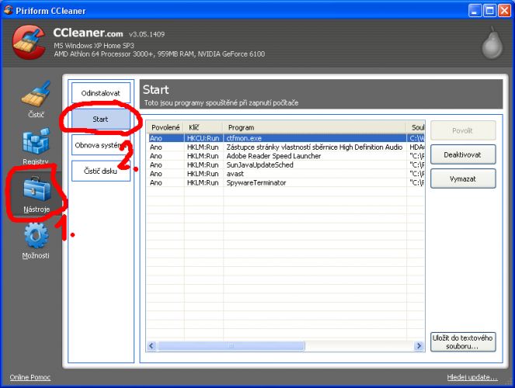Select the High Definition Audio startup entry
The image size is (515, 388).
click(x=286, y=147)
